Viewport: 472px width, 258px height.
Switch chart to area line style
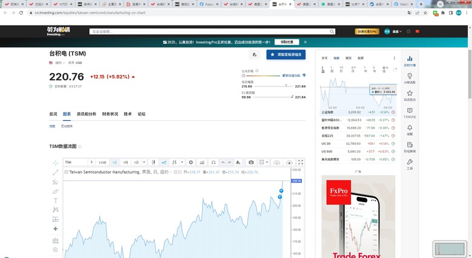click(164, 163)
